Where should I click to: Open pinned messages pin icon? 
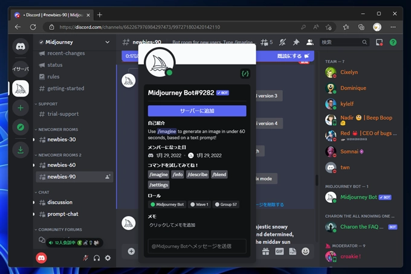pyautogui.click(x=296, y=42)
